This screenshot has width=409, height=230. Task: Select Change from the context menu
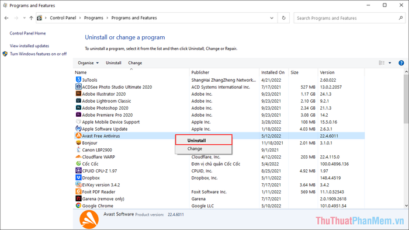[x=203, y=149]
